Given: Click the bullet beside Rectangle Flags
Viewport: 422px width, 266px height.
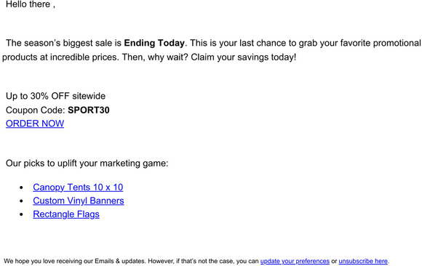Looking at the screenshot, I should pyautogui.click(x=22, y=214).
